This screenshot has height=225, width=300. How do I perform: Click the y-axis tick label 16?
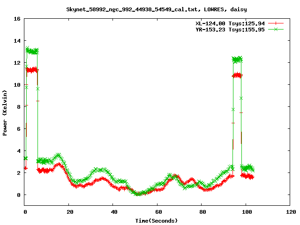(x=17, y=19)
